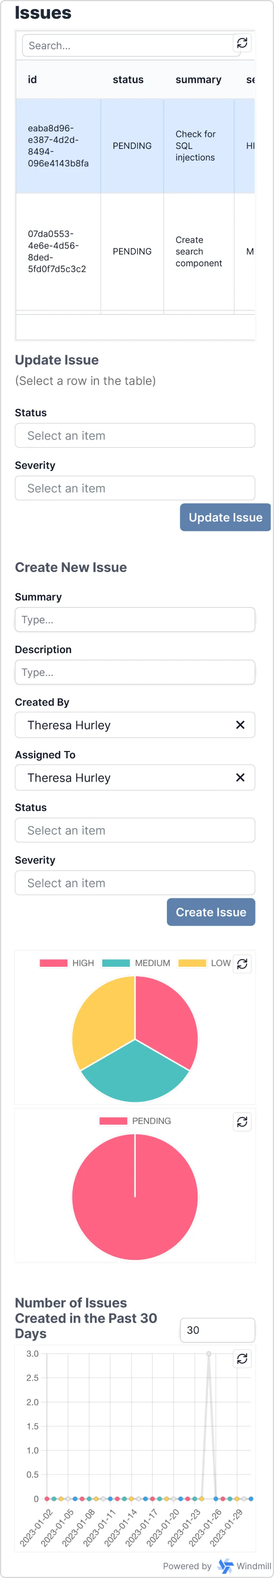Click the 'summary' column header
Image resolution: width=274 pixels, height=1578 pixels.
[198, 79]
